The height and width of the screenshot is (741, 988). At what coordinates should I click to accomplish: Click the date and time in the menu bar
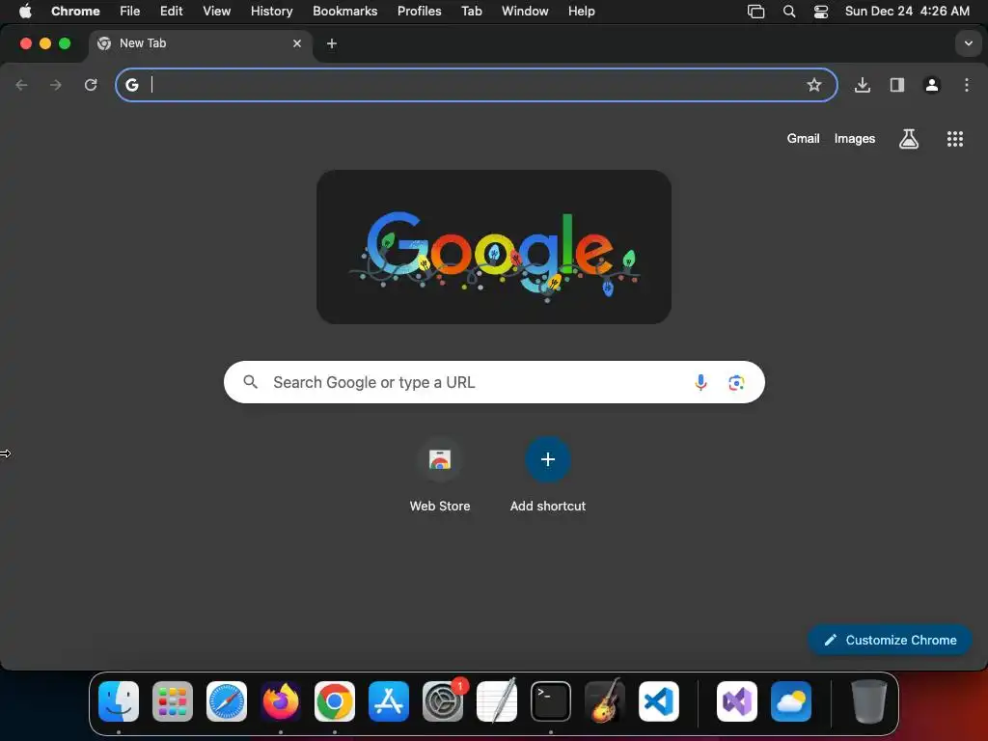(x=907, y=12)
